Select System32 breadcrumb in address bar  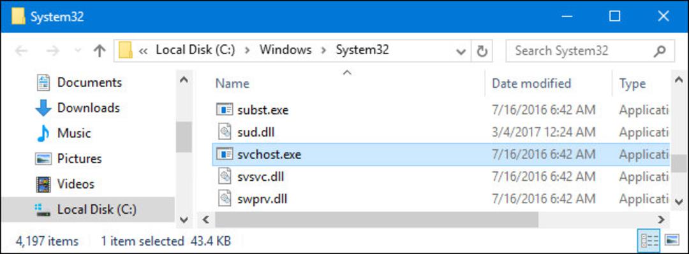pos(362,50)
